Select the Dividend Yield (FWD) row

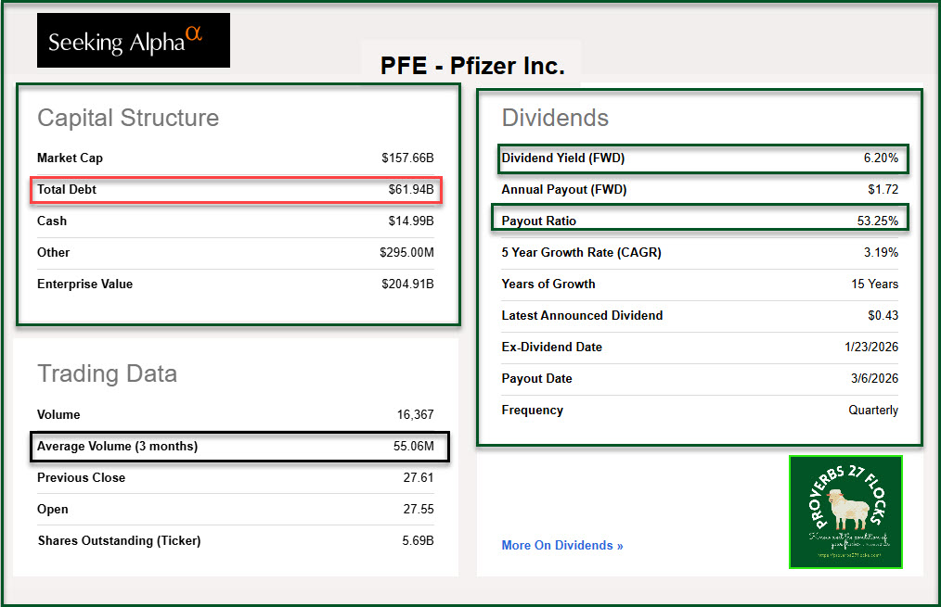(700, 158)
